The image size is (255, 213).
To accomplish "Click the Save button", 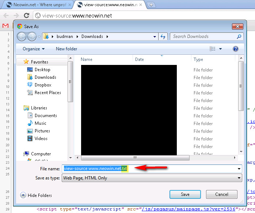I will click(x=185, y=194).
